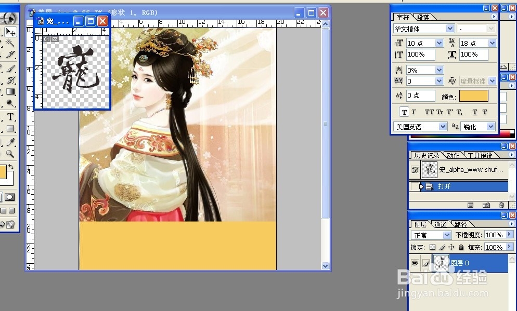517x311 pixels.
Task: Open the small 宠 document window's icon menu
Action: tap(41, 21)
